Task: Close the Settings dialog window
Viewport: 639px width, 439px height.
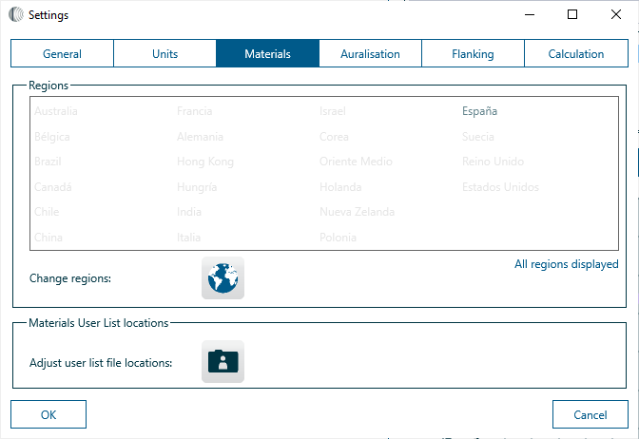Action: (x=616, y=14)
